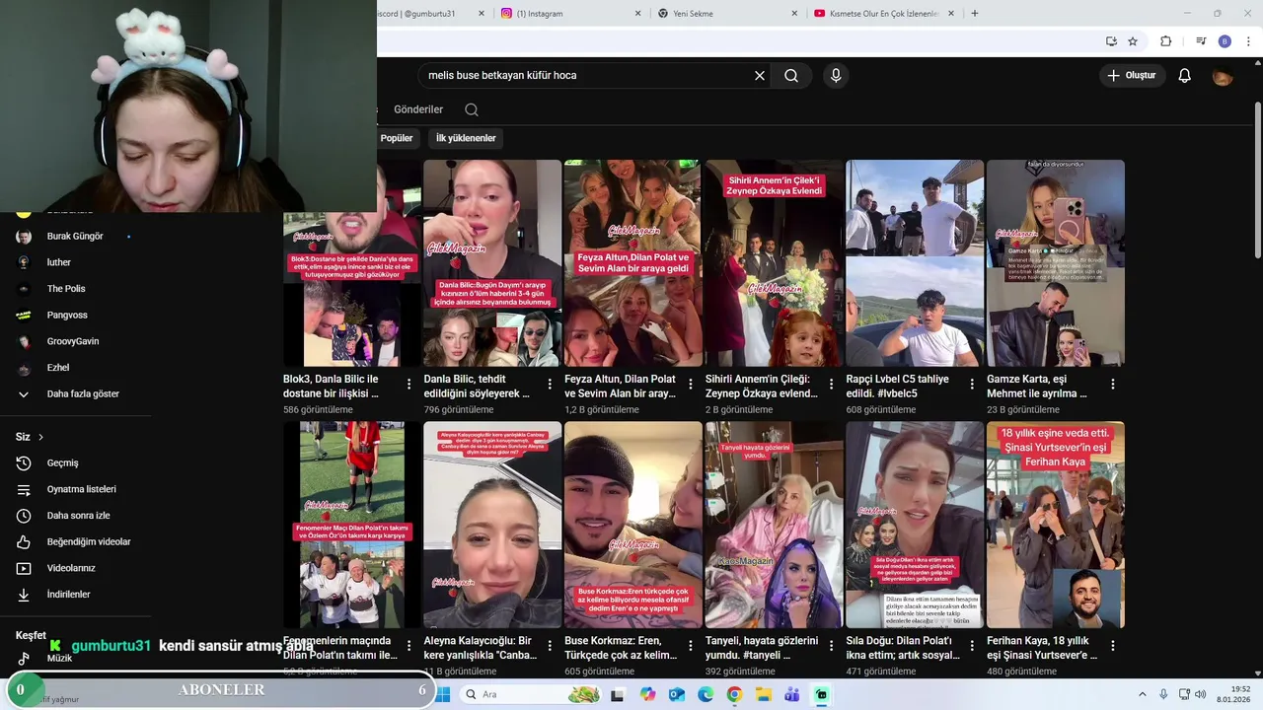Open Chrome three-dot menu

[1247, 41]
